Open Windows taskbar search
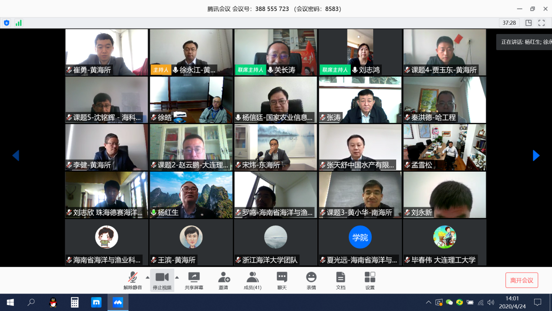 pos(31,302)
